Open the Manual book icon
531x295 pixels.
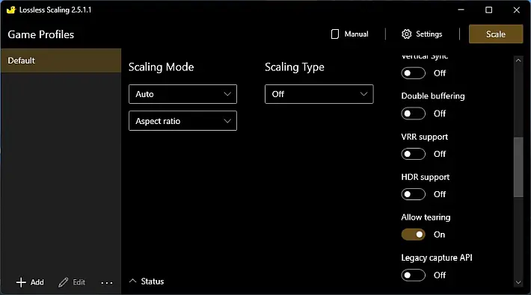pos(334,34)
